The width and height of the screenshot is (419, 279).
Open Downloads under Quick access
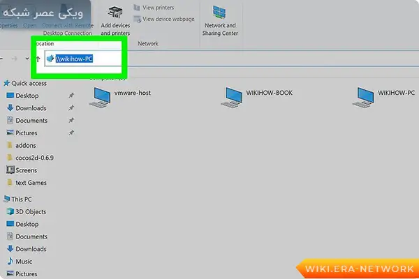tap(31, 108)
